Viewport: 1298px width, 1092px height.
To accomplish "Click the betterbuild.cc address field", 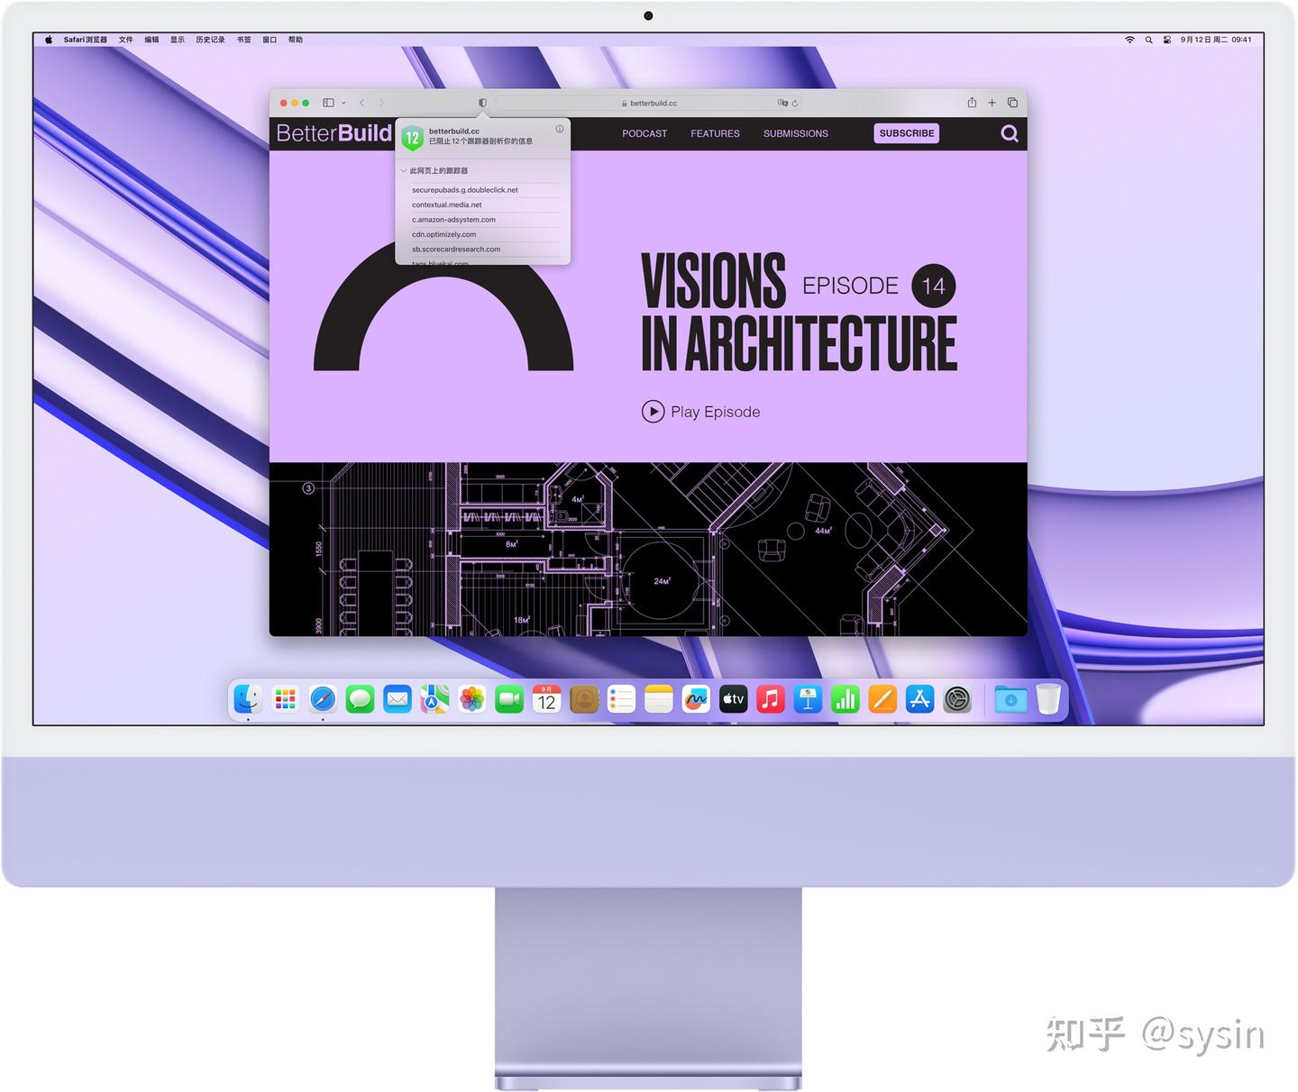I will (651, 103).
